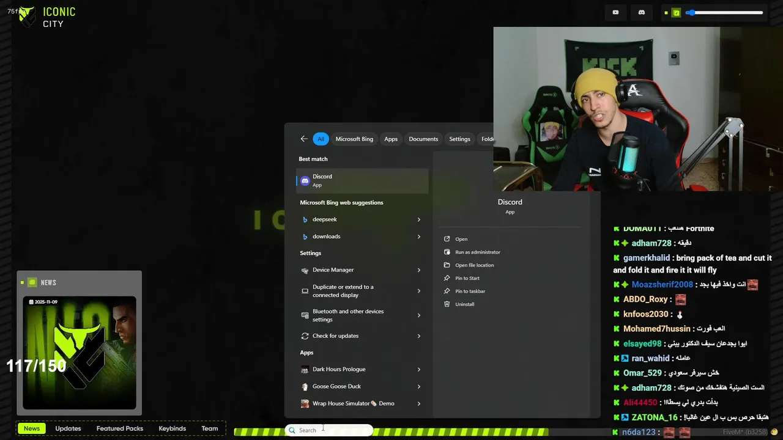
Task: Click the downloads Bing suggestion icon
Action: pos(305,237)
